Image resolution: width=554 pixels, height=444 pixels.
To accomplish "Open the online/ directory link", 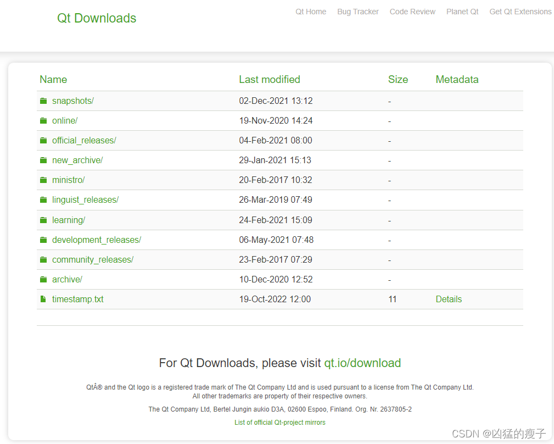I will click(65, 120).
